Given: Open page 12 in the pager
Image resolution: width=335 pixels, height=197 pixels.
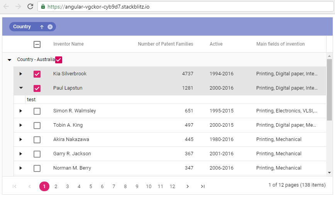Looking at the screenshot, I should [x=172, y=187].
